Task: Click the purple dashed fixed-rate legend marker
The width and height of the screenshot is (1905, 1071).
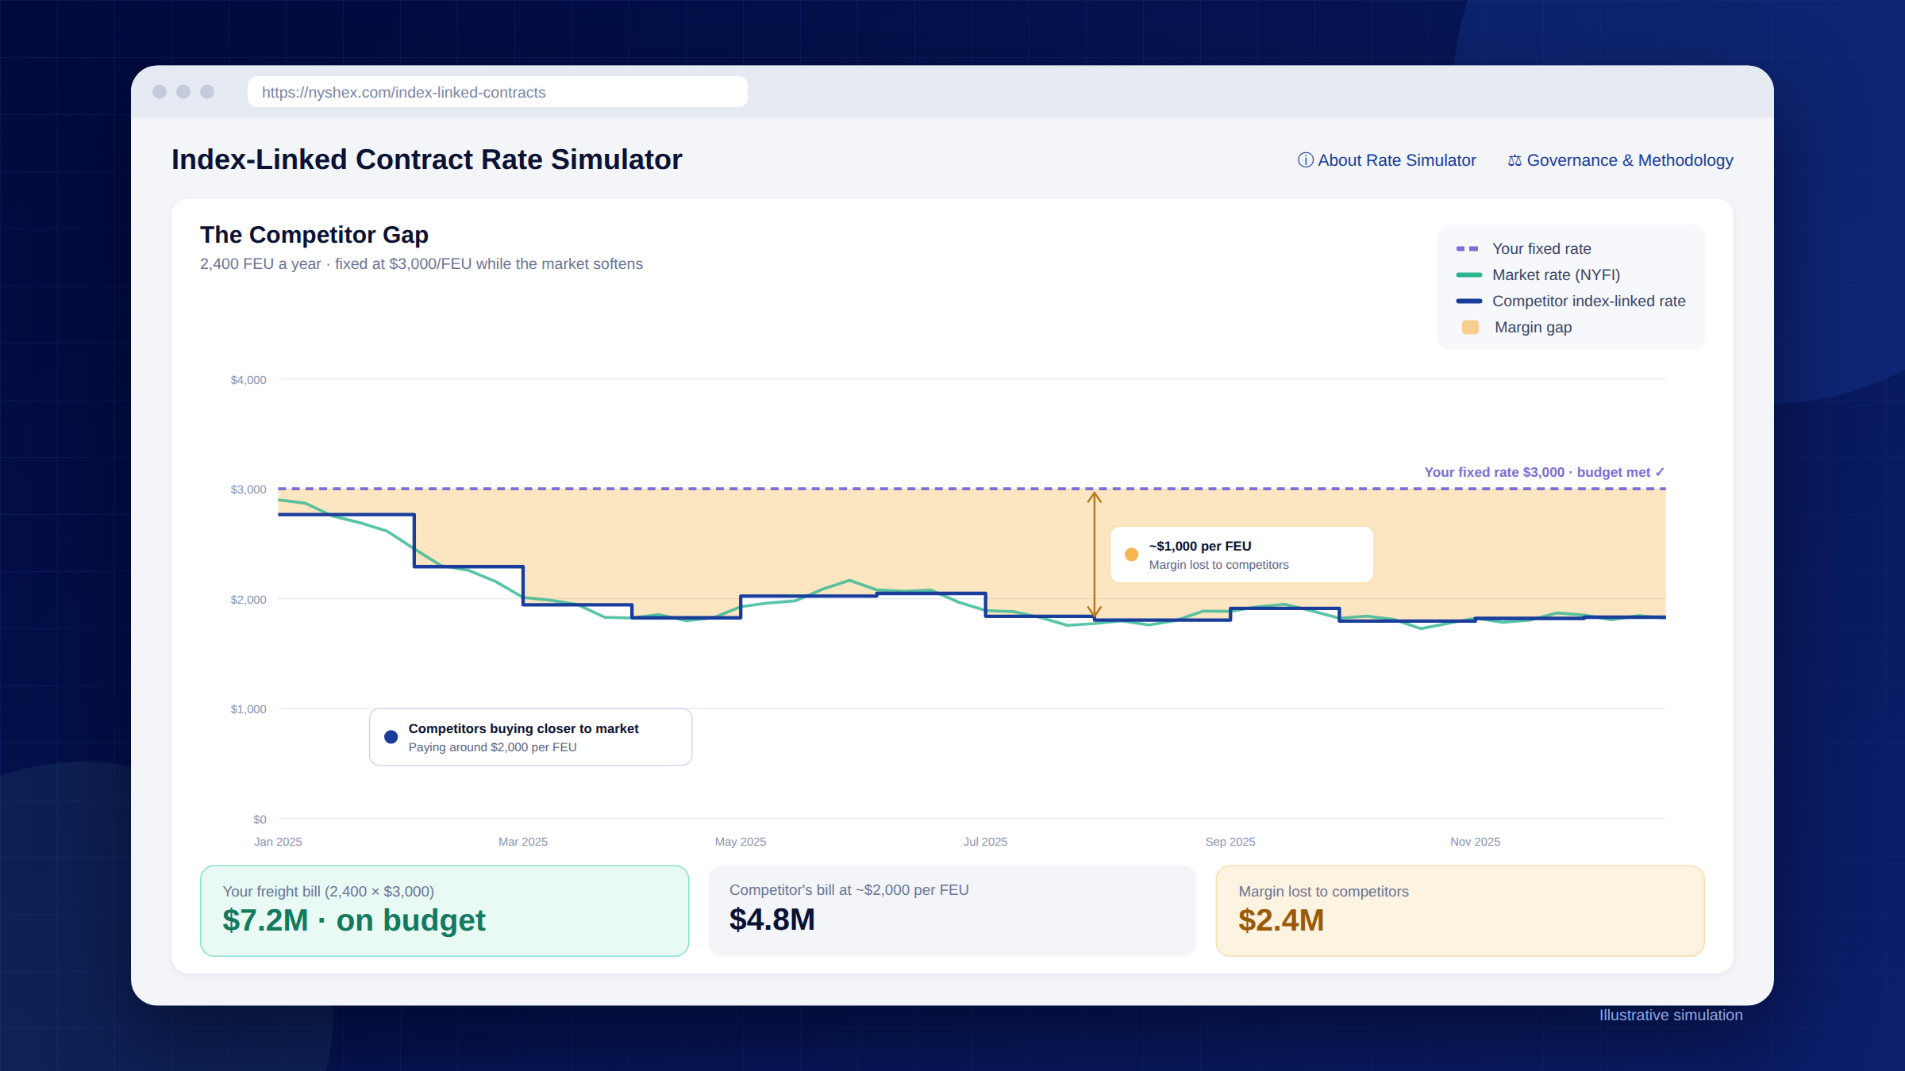Action: 1468,248
